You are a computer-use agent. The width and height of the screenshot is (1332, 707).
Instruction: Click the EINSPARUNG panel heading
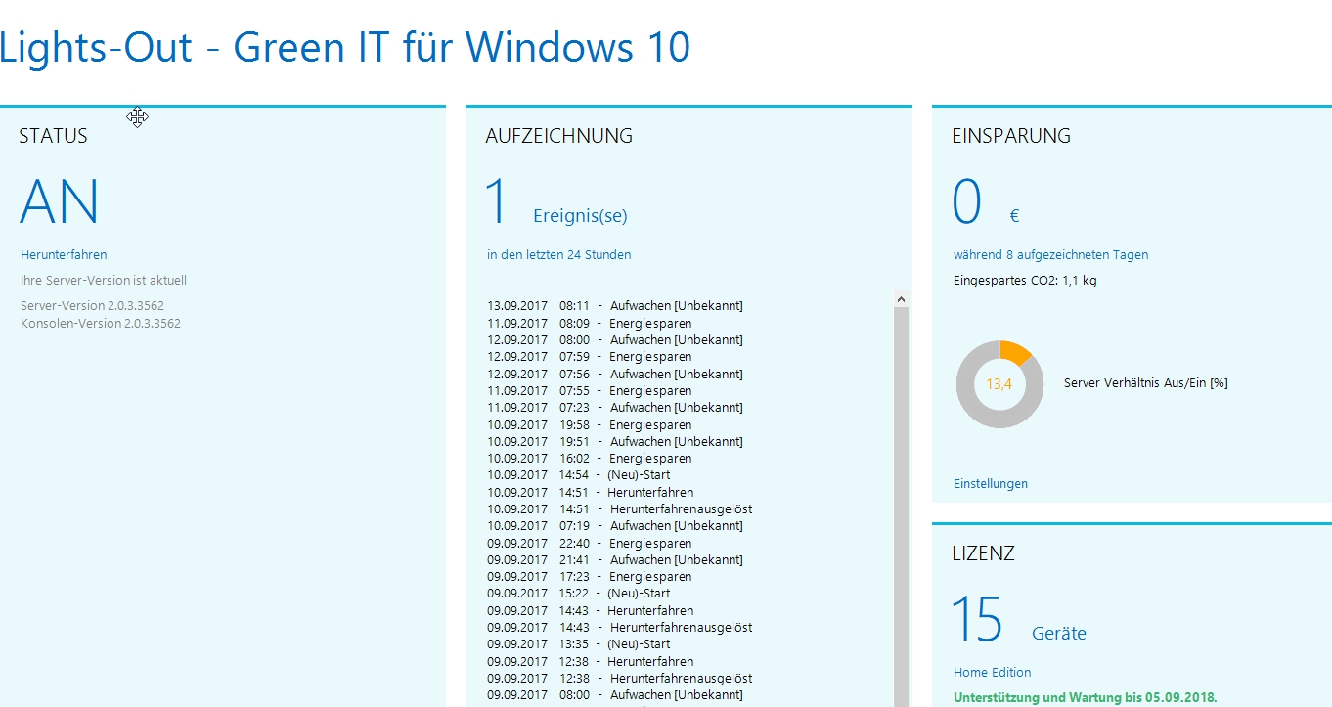(x=1011, y=136)
